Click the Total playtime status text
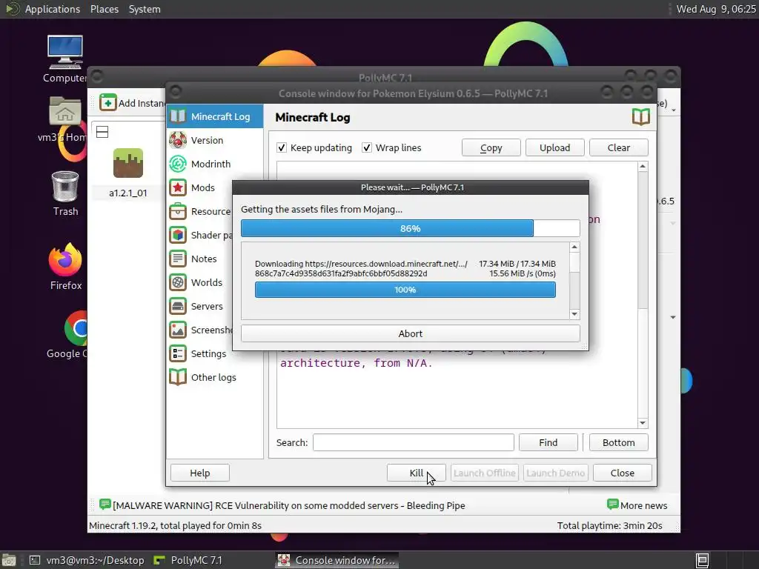This screenshot has height=569, width=759. coord(609,525)
